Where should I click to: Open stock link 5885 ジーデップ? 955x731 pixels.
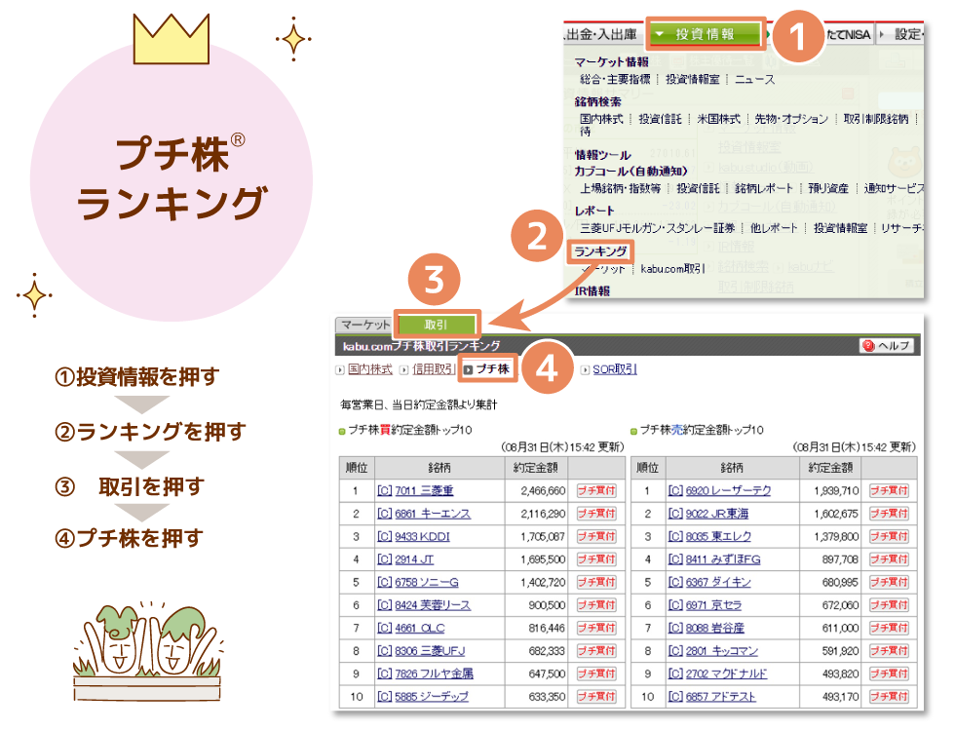[x=432, y=696]
